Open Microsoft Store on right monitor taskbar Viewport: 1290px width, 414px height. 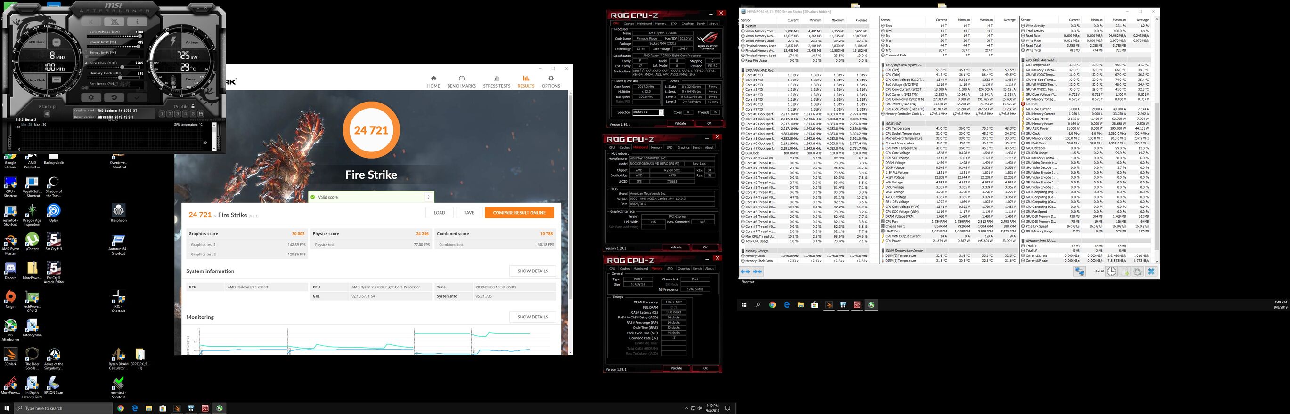pyautogui.click(x=815, y=305)
